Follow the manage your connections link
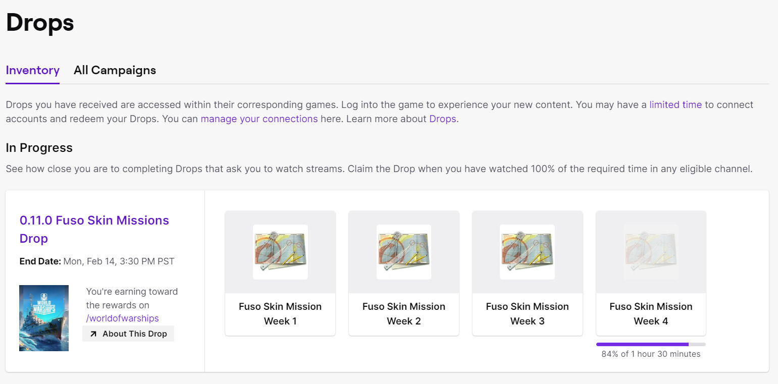 point(259,119)
